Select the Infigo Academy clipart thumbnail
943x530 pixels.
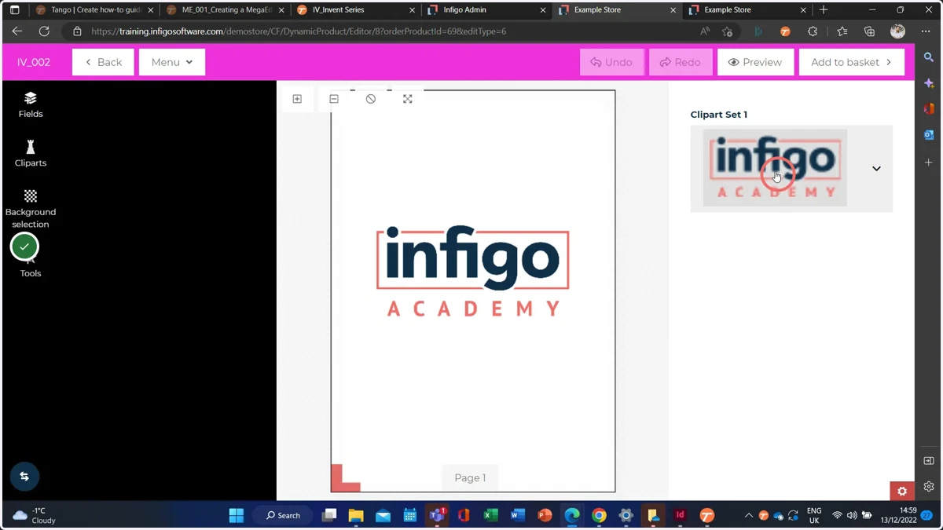point(775,168)
